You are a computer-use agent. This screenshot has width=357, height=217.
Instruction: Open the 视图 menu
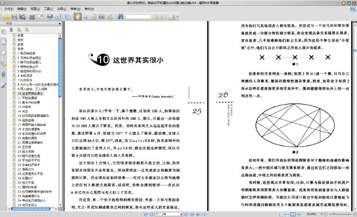click(35, 9)
